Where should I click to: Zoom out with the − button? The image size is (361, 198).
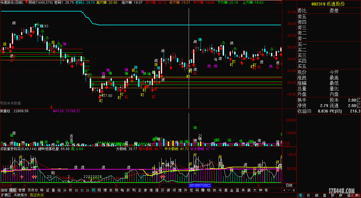289,190
